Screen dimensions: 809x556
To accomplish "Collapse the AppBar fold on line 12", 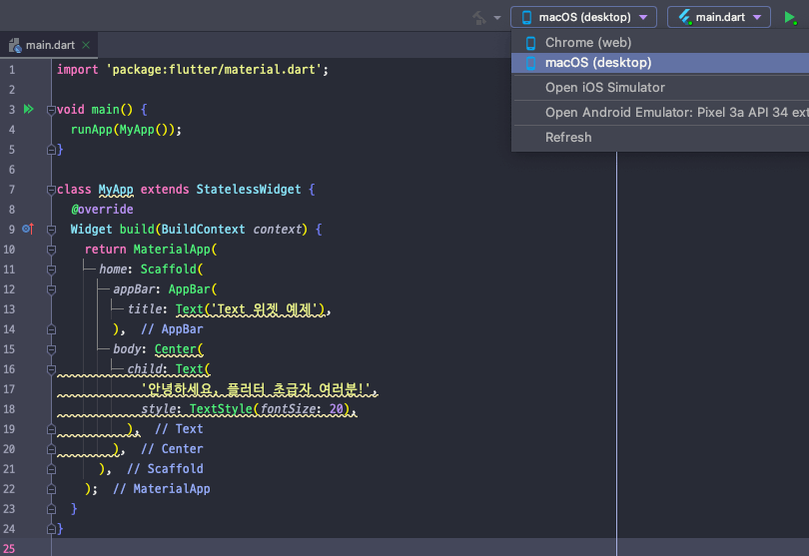I will pos(51,289).
